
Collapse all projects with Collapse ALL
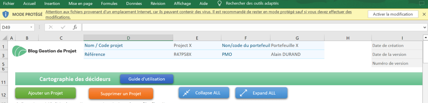pos(204,93)
